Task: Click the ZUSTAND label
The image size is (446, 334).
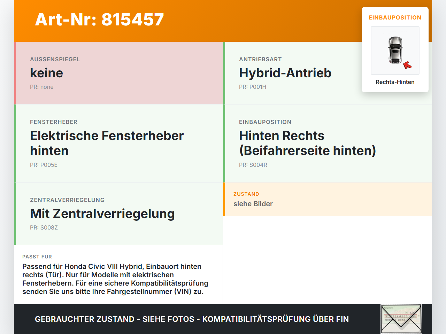Action: click(246, 194)
